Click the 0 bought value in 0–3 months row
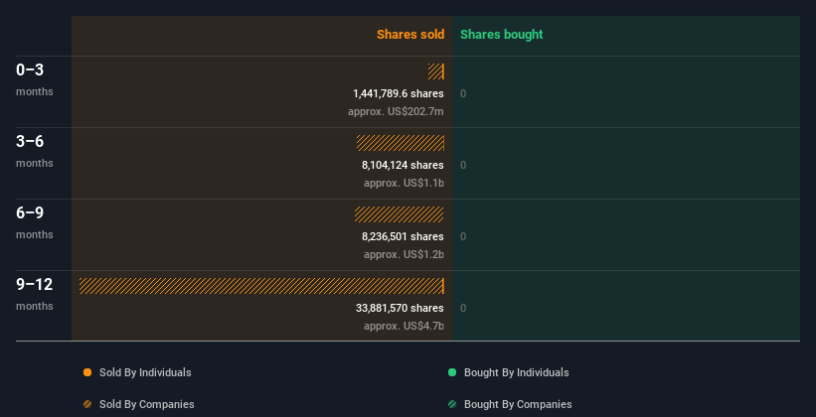The width and height of the screenshot is (816, 417). tap(463, 93)
